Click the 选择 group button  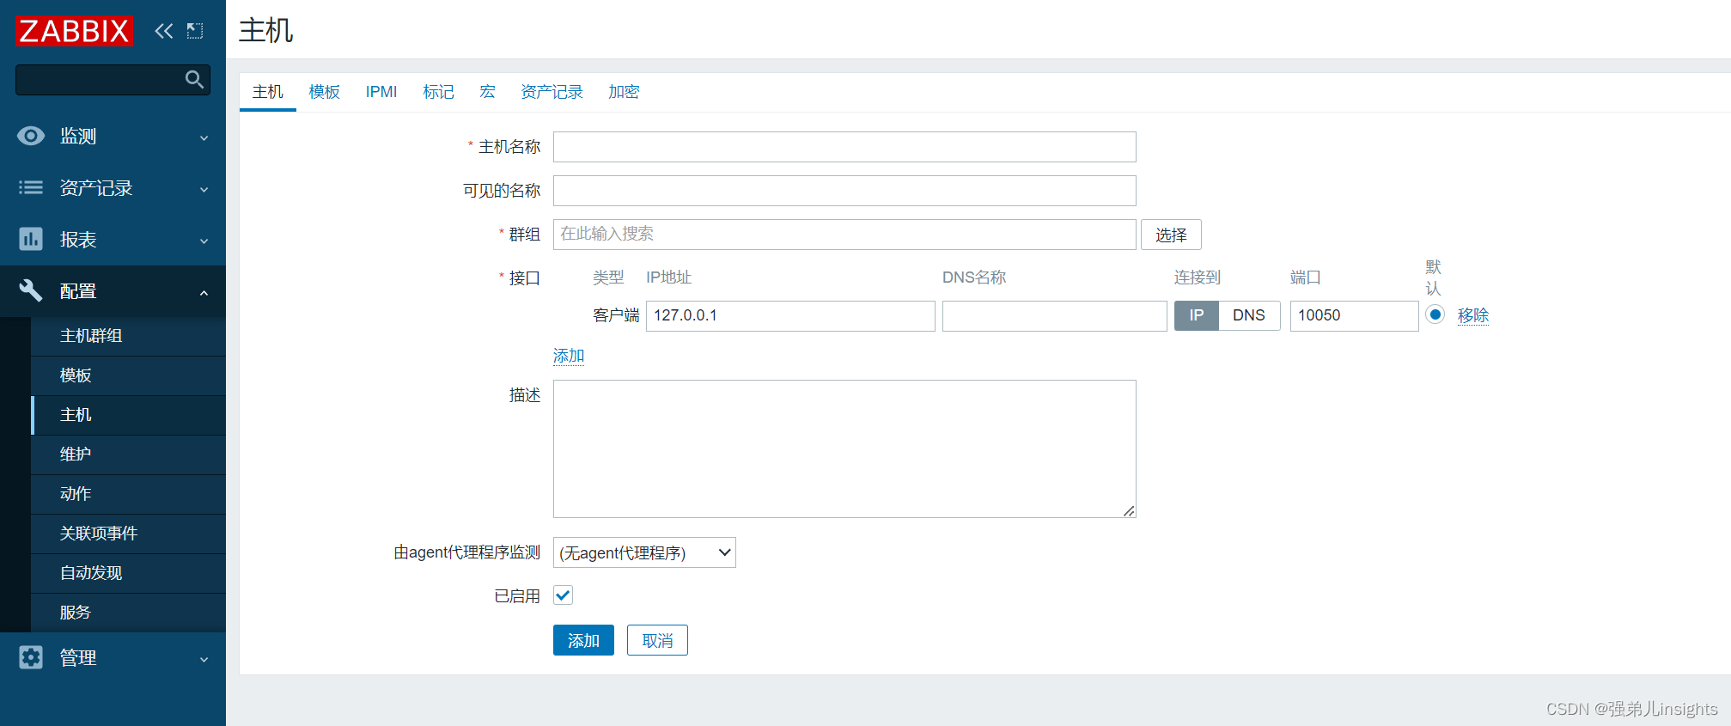pyautogui.click(x=1171, y=235)
